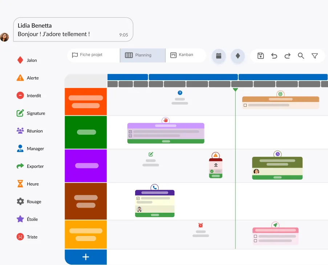328x265 pixels.
Task: Click the green today marker on timeline
Action: click(235, 90)
